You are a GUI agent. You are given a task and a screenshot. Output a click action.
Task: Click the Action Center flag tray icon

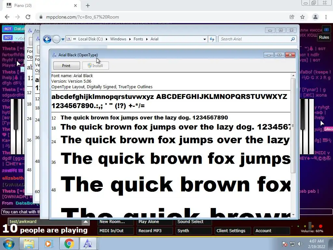coord(284,244)
